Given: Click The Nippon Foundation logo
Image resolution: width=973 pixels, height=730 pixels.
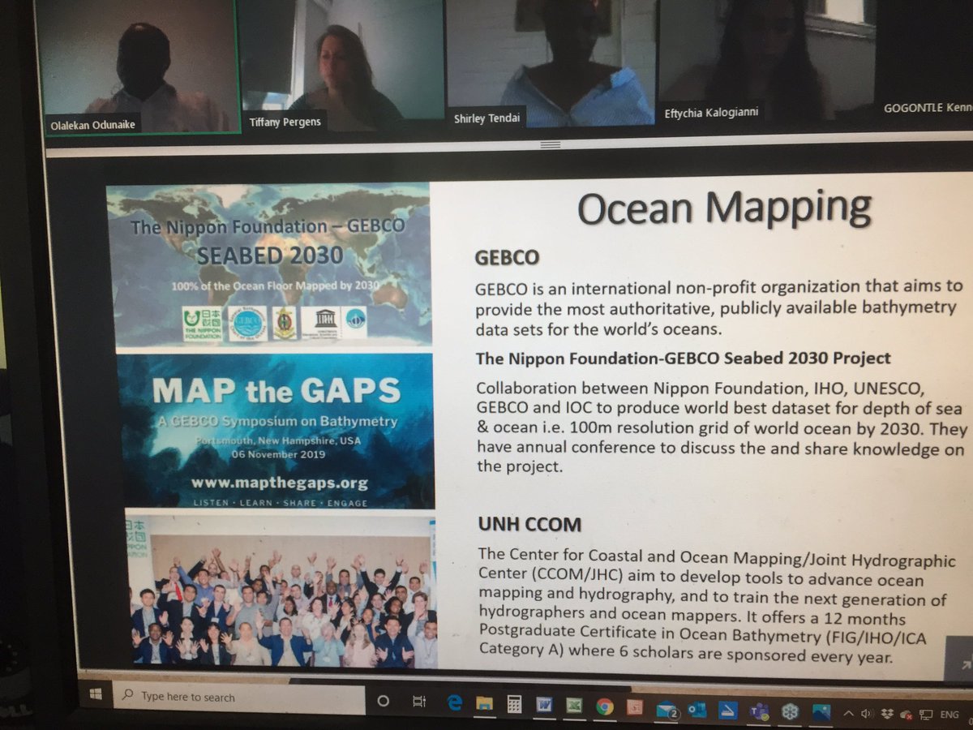Looking at the screenshot, I should tap(202, 322).
